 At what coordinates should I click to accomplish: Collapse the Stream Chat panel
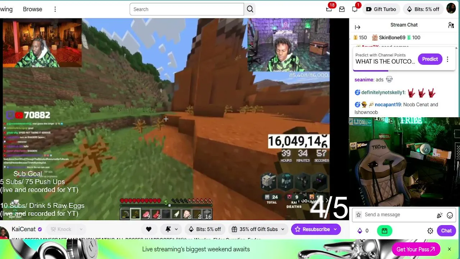(358, 27)
